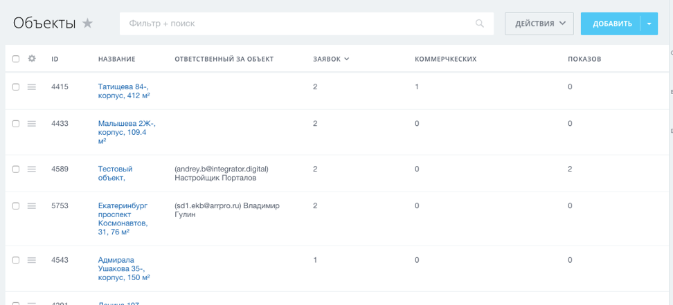Select checkbox for row 4589
Screen dimensions: 673x305
click(16, 169)
